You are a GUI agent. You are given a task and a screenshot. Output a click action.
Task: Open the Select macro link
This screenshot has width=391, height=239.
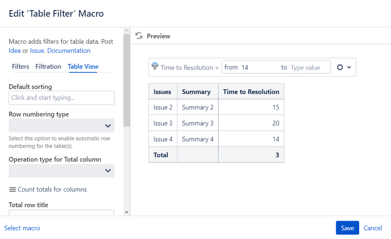point(22,228)
